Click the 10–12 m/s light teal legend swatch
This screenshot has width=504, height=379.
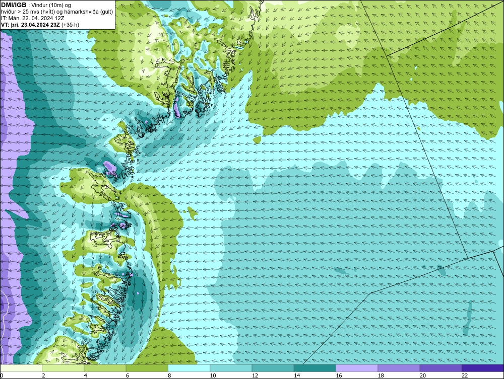(x=231, y=368)
